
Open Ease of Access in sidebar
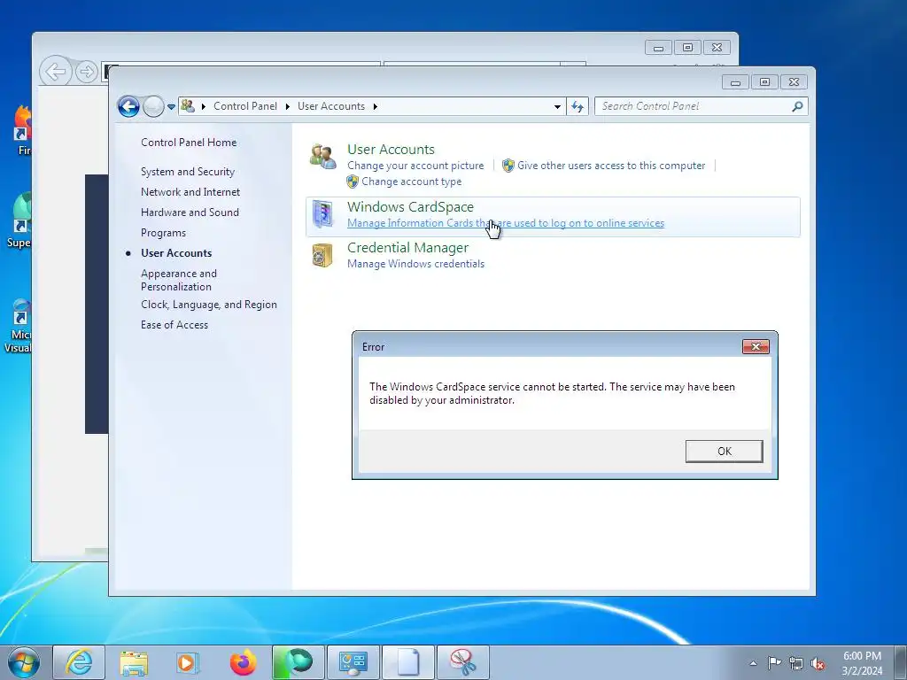pos(174,325)
